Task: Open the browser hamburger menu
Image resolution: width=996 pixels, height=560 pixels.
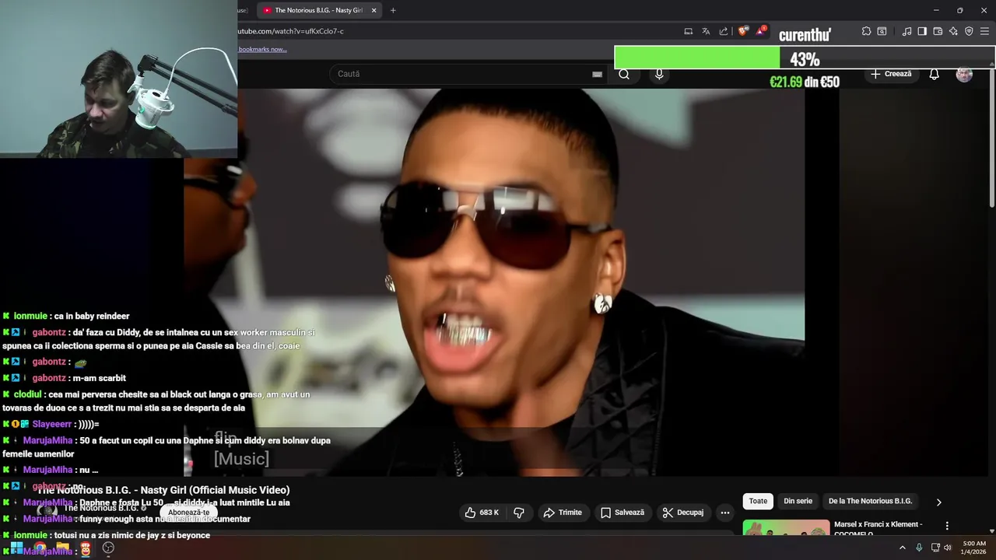Action: pyautogui.click(x=985, y=31)
